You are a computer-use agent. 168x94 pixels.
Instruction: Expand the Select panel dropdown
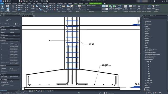tap(2, 11)
